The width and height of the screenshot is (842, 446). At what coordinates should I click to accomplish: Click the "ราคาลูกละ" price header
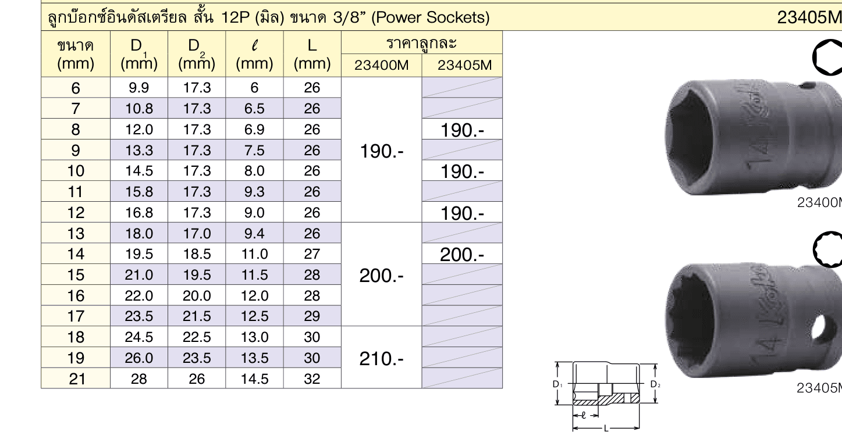[x=422, y=43]
